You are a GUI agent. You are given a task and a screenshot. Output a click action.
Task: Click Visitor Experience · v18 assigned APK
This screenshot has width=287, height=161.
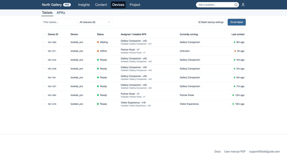point(133,103)
